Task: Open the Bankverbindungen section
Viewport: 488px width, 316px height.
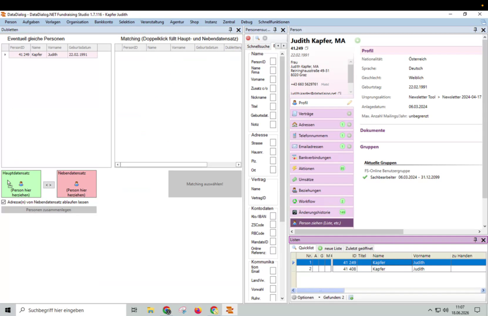Action: pos(322,158)
